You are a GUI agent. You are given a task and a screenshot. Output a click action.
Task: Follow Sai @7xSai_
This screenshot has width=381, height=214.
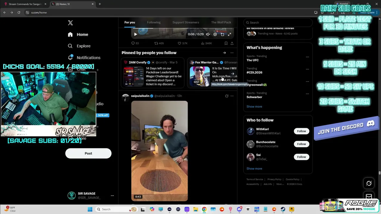(301, 157)
